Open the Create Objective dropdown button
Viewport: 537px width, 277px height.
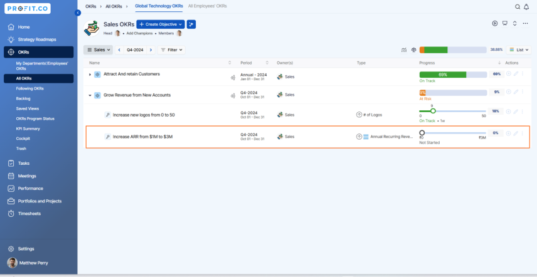click(161, 24)
